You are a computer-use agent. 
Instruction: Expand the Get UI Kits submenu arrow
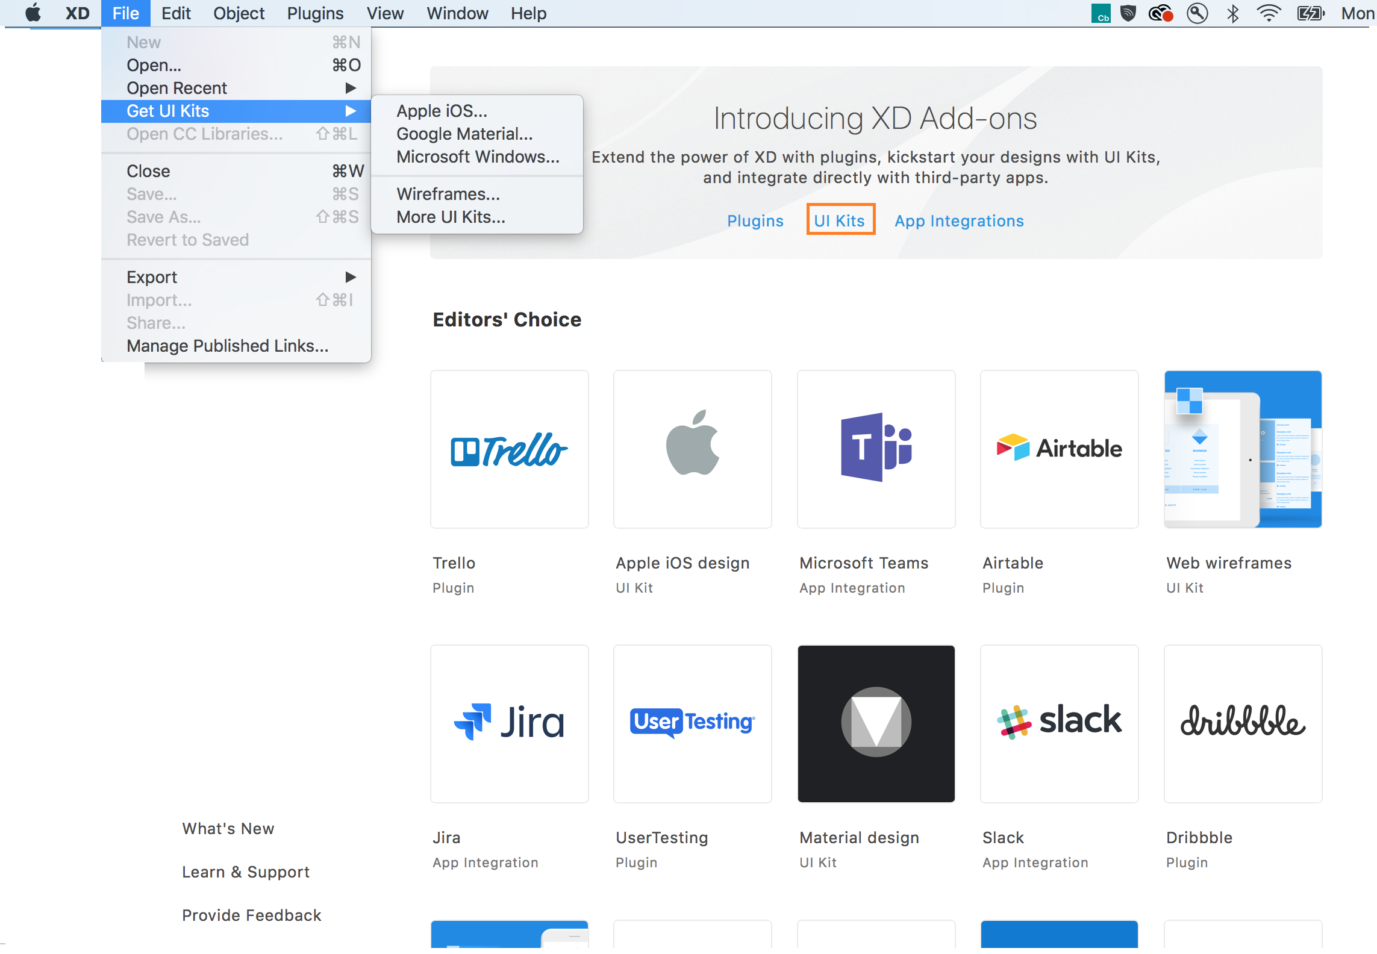click(x=351, y=111)
